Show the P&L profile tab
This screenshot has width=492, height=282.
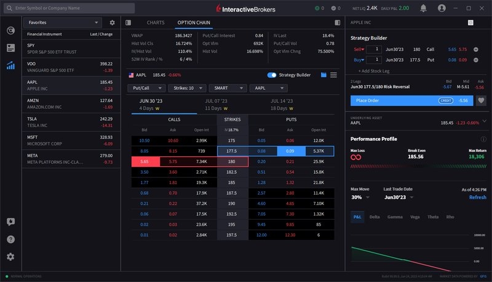click(x=357, y=217)
